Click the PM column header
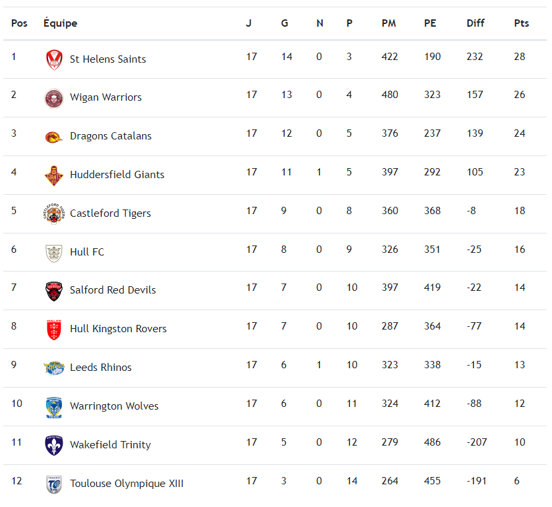The height and width of the screenshot is (507, 552). [x=389, y=23]
